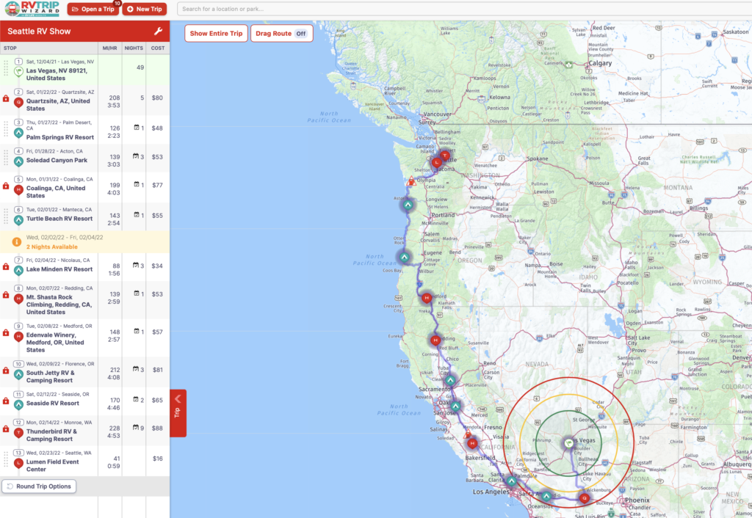
Task: Click the NIGHTS column header
Action: coord(134,48)
